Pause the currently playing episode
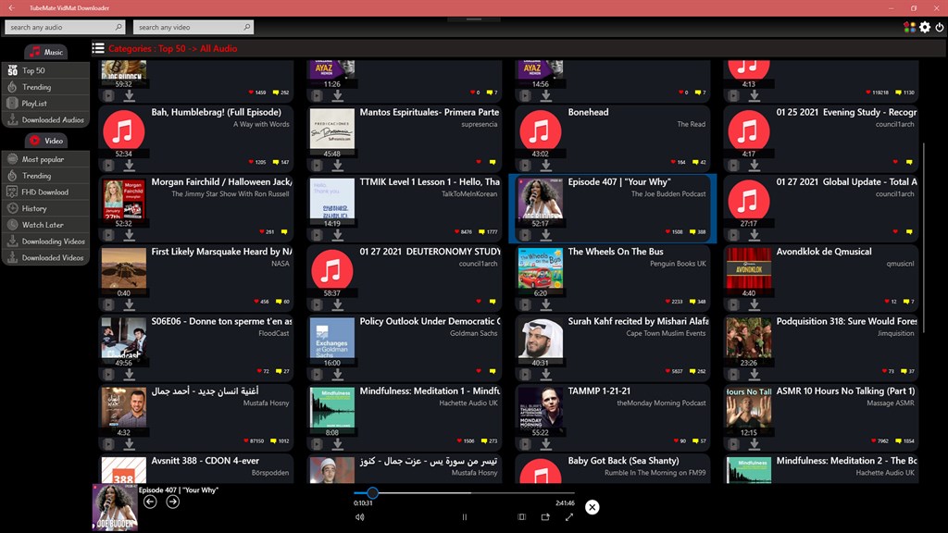The height and width of the screenshot is (533, 948). pyautogui.click(x=465, y=517)
